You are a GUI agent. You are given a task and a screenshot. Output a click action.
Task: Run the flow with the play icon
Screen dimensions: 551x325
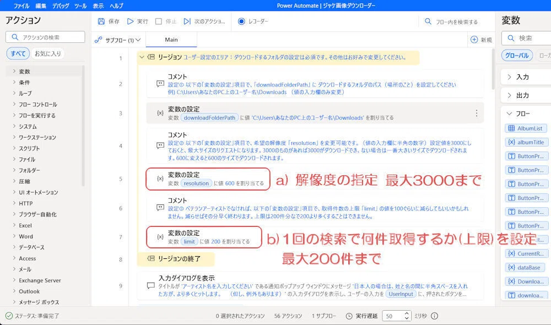click(131, 21)
